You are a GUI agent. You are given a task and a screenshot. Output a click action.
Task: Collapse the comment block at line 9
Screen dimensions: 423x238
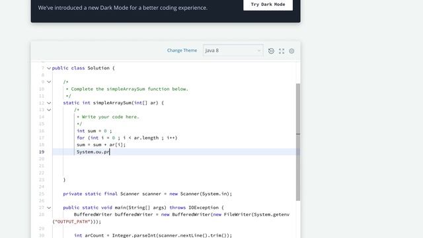(49, 82)
